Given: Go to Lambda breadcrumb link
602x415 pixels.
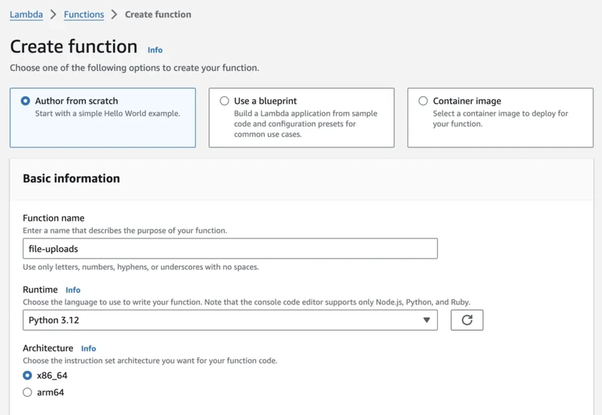Looking at the screenshot, I should tap(26, 14).
